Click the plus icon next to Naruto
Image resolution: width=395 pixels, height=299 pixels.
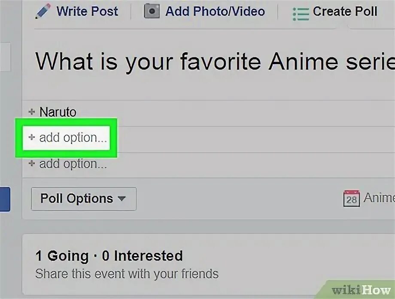(x=32, y=111)
